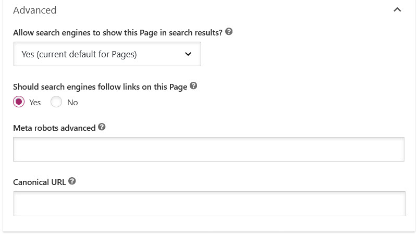Click the Meta robots advanced label

pyautogui.click(x=54, y=128)
